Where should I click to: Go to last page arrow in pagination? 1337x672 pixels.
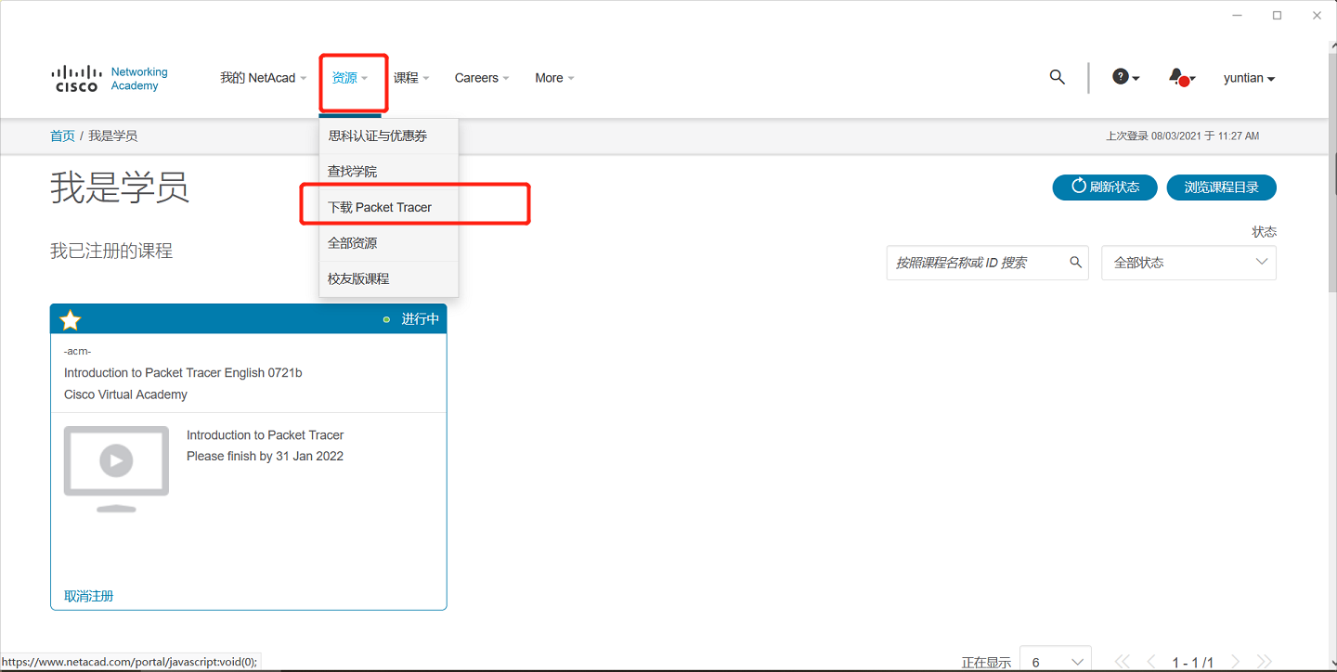tap(1264, 662)
